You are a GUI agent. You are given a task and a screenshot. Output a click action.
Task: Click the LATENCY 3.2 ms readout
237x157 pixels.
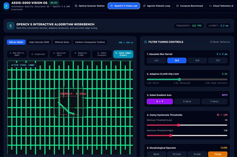pos(218,26)
